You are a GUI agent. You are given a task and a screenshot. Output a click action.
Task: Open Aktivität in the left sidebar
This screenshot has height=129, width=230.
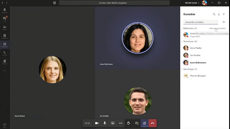click(5, 10)
